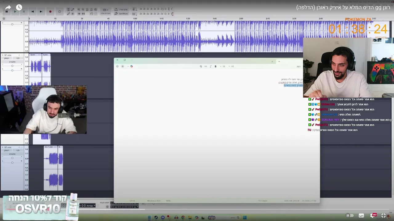Solo track שמע 1 (לבד button)
Viewport: 394px width, 221px height.
point(18,58)
